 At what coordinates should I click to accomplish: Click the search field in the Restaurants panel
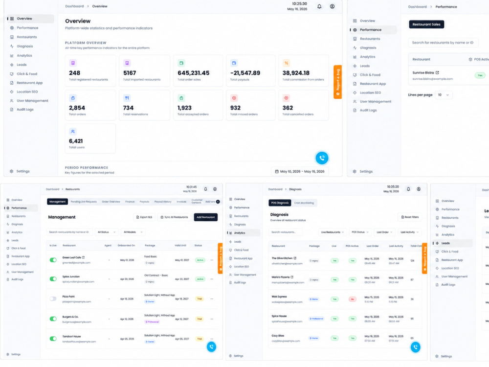click(69, 232)
